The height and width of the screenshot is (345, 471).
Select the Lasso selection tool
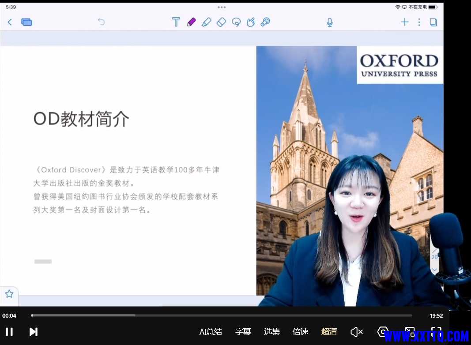pyautogui.click(x=237, y=22)
